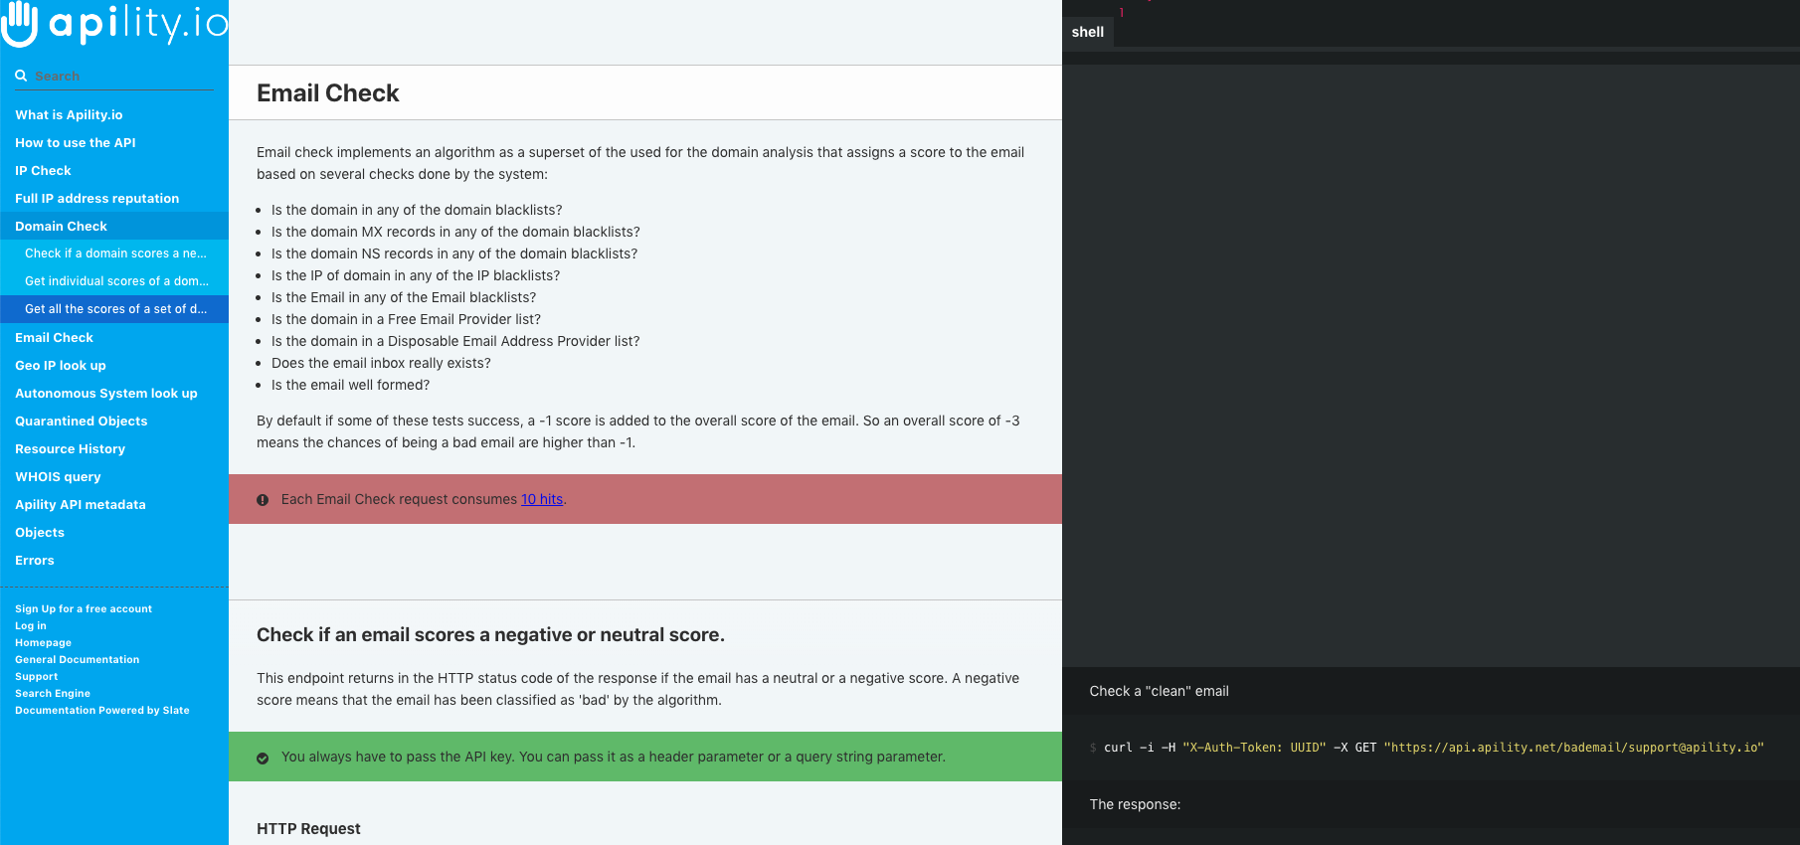
Task: Open the '10 hits' link
Action: pos(542,499)
